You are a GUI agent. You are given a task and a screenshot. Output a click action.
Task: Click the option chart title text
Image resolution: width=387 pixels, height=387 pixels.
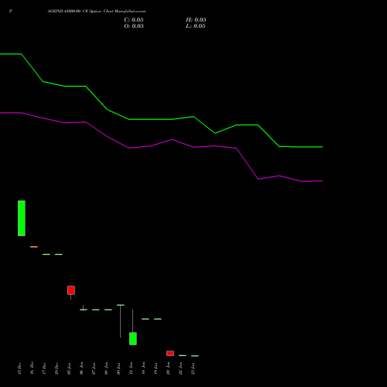point(97,12)
